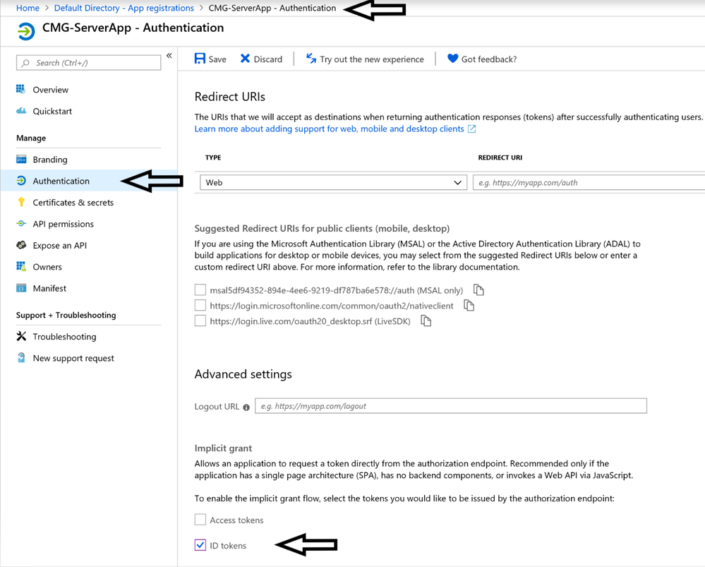Open Overview in the sidebar menu
Screen dimensions: 705x567
50,90
